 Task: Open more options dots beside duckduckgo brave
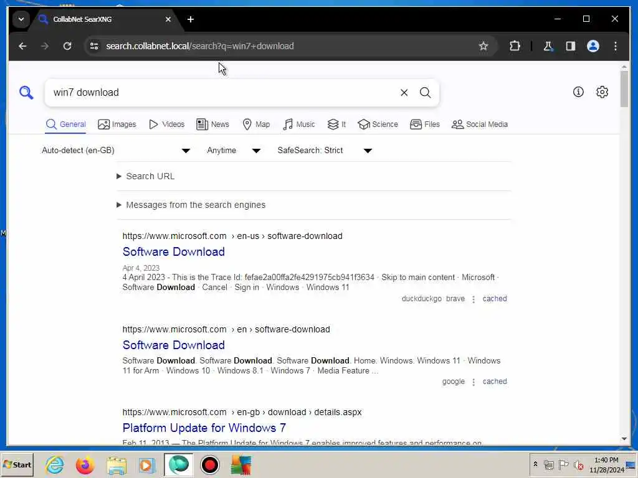tap(474, 299)
